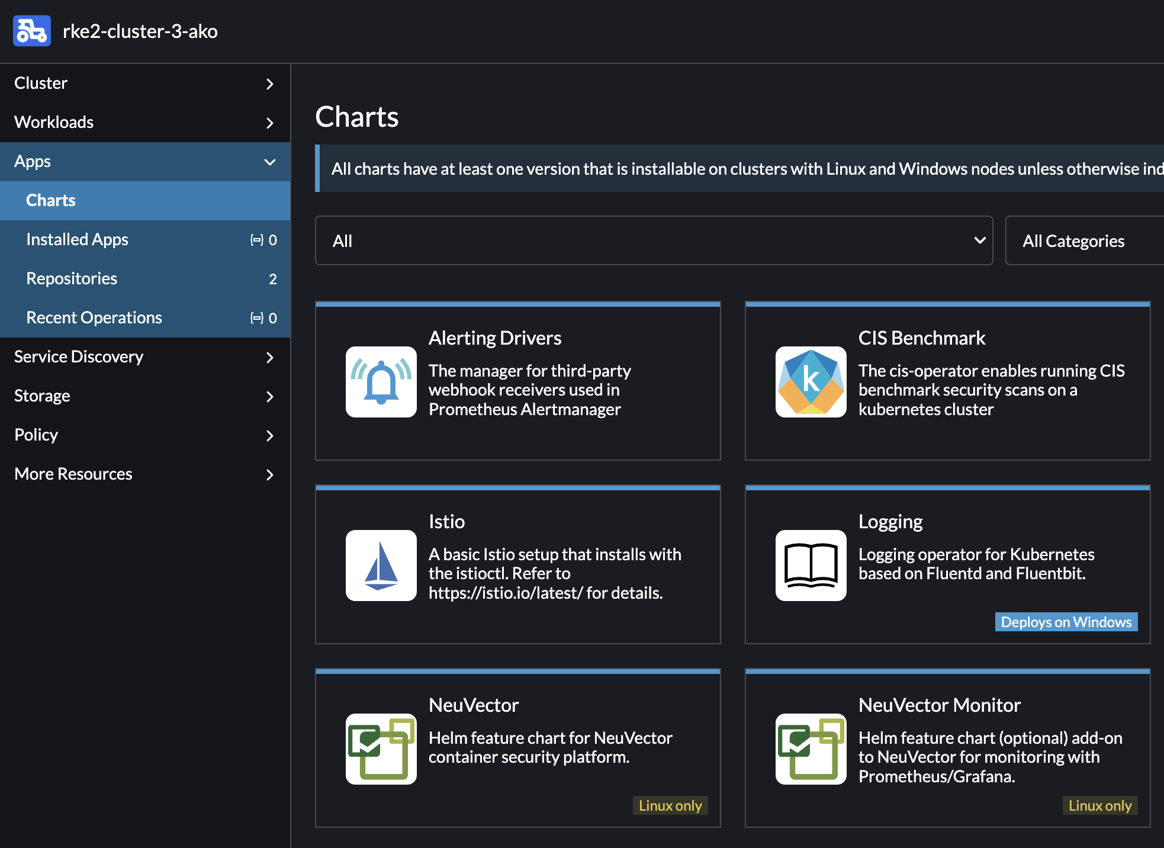The height and width of the screenshot is (848, 1164).
Task: Open More Resources navigation group
Action: click(145, 474)
